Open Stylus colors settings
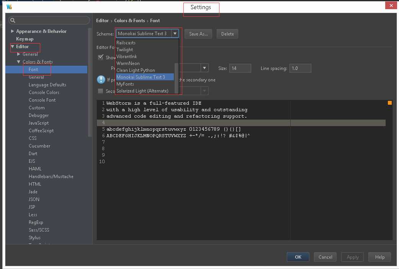This screenshot has height=269, width=399. tap(34, 237)
